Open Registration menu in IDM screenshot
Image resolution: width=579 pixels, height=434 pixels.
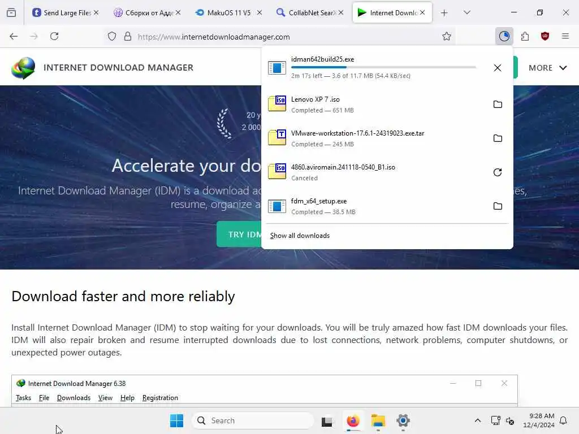(160, 398)
